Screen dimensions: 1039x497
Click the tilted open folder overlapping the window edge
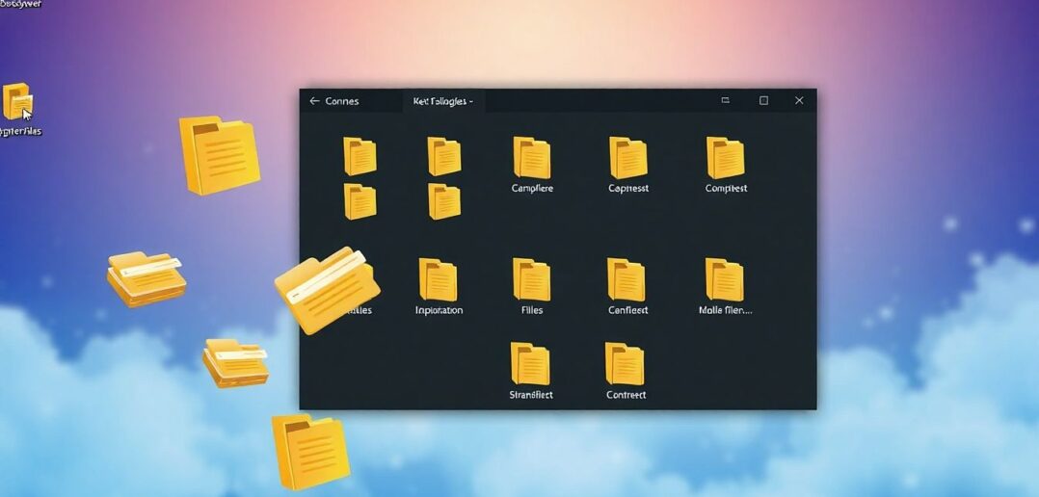coord(327,288)
